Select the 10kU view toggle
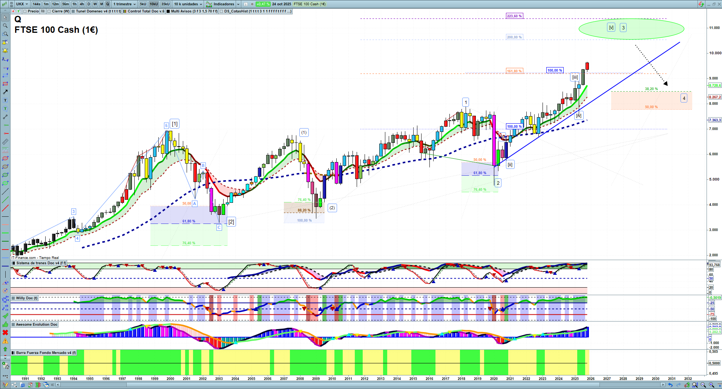Screen dimensions: 722x389 click(154, 4)
